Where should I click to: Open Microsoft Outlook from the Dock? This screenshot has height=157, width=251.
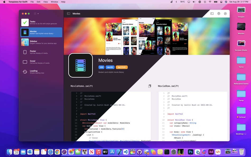[x=30, y=152]
